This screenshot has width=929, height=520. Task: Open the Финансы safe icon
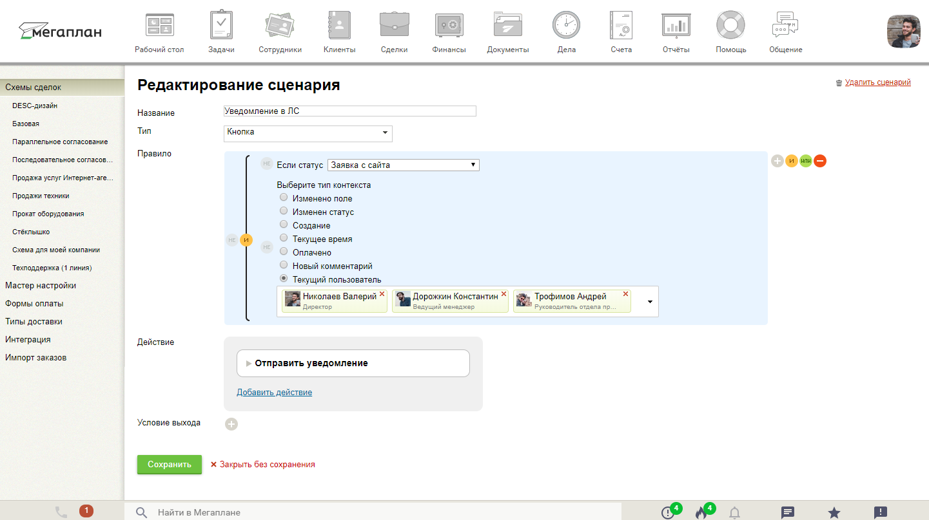tap(449, 26)
